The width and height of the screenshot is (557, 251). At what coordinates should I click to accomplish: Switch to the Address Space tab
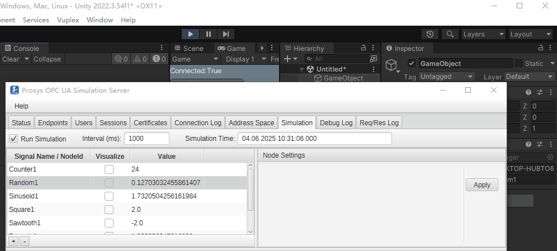251,122
